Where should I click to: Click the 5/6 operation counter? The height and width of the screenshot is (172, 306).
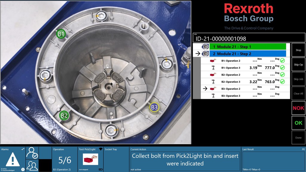click(65, 160)
